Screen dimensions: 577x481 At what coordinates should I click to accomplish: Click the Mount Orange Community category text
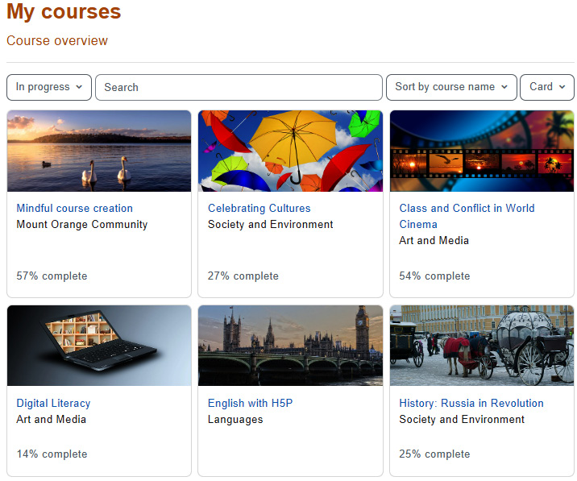coord(82,225)
